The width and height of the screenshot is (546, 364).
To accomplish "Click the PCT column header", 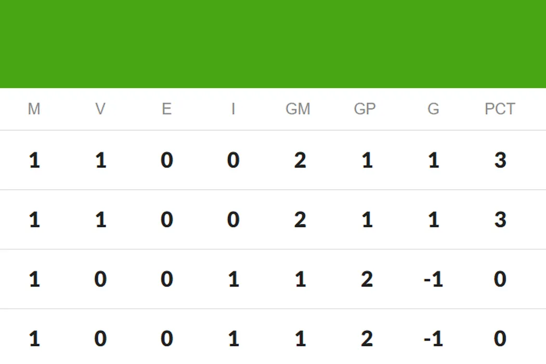I will (500, 109).
